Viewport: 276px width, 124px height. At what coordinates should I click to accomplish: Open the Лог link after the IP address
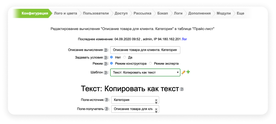184,39
